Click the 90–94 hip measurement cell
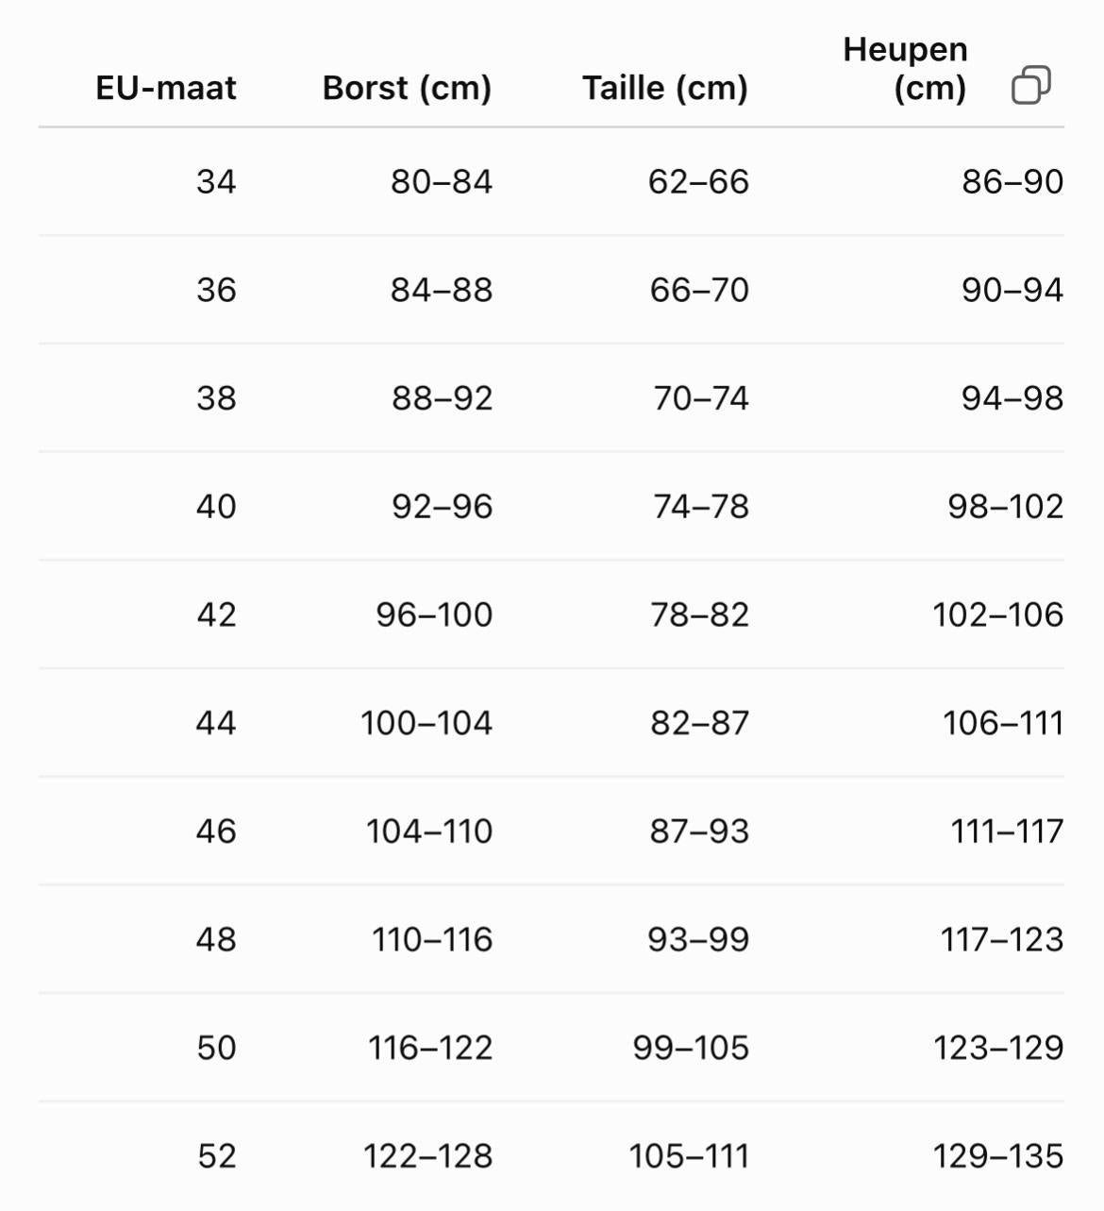The image size is (1104, 1211). tap(1012, 290)
